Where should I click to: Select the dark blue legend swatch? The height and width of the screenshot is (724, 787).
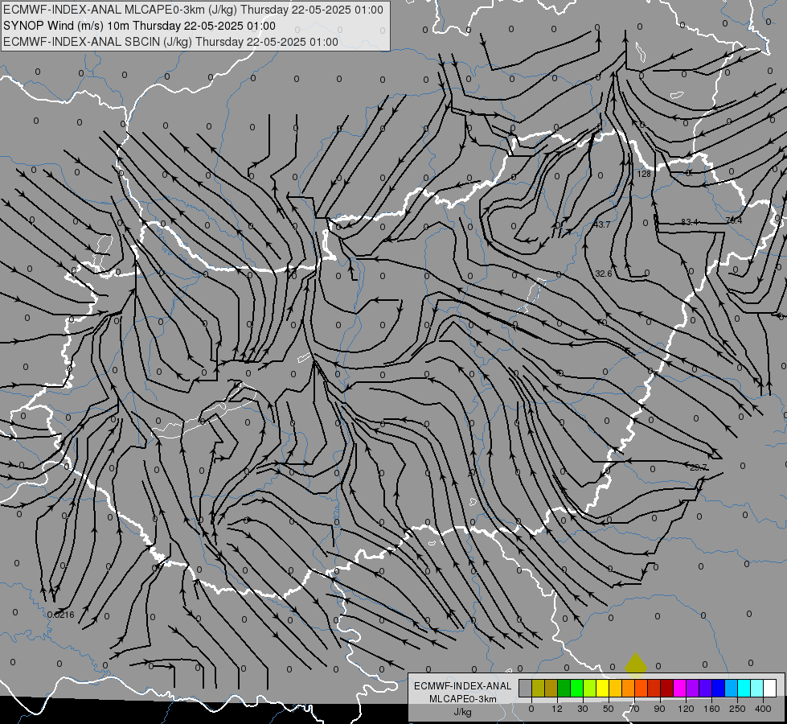(719, 688)
